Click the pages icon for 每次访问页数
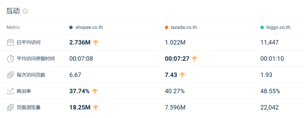This screenshot has width=304, height=118. point(10,75)
